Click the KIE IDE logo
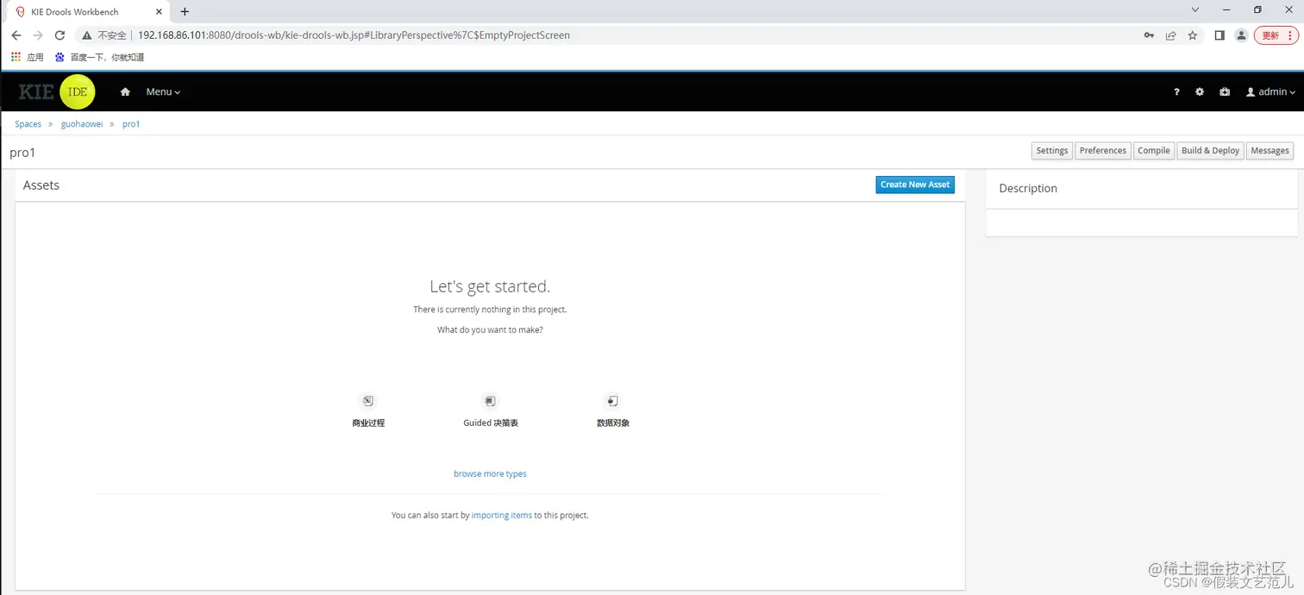Screen dimensions: 1304x595 click(57, 92)
